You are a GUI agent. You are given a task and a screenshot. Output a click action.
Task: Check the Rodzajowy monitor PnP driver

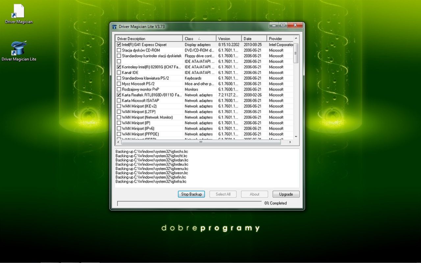(119, 89)
